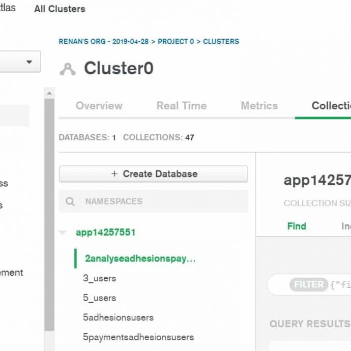Click the sidebar vertical scrollbar thumb

pos(49,215)
